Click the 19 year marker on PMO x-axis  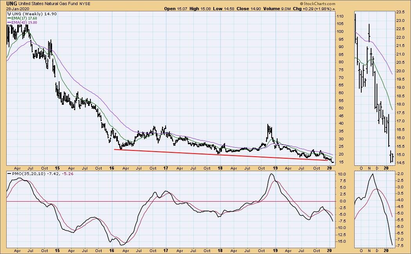point(274,251)
